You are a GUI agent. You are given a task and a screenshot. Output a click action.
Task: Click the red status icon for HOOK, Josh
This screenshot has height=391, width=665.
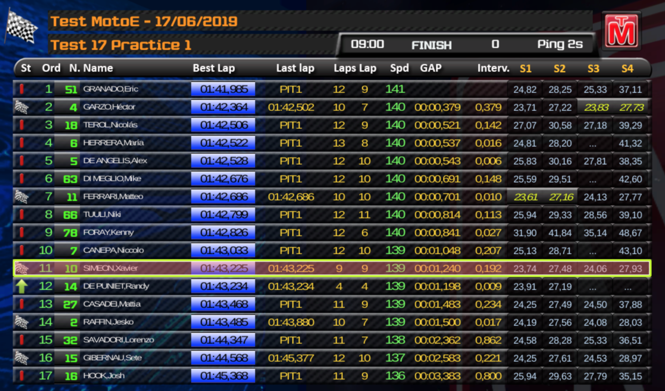click(x=21, y=375)
